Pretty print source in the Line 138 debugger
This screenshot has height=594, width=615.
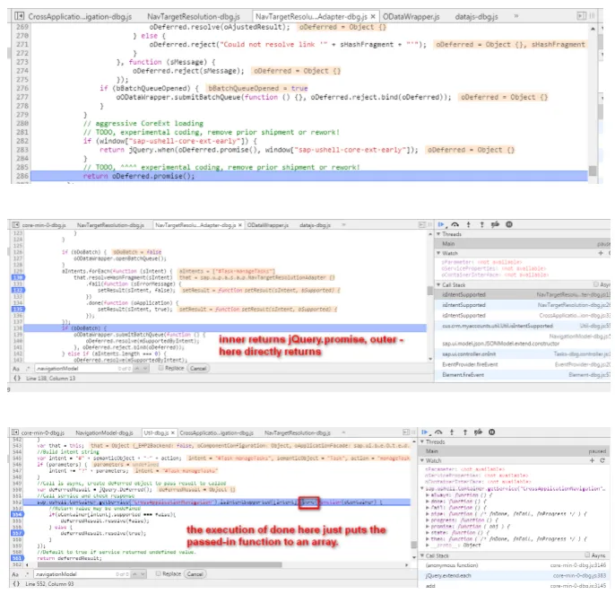(16, 379)
